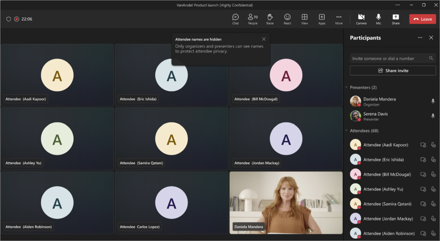
Task: Open the Apps icon in the toolbar
Action: 322,19
